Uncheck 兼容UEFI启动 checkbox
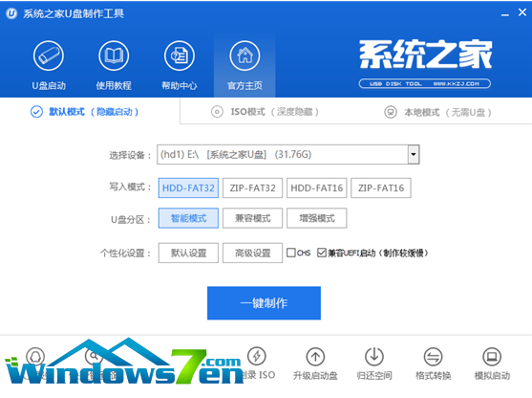Screen dimensions: 532x398 point(321,253)
